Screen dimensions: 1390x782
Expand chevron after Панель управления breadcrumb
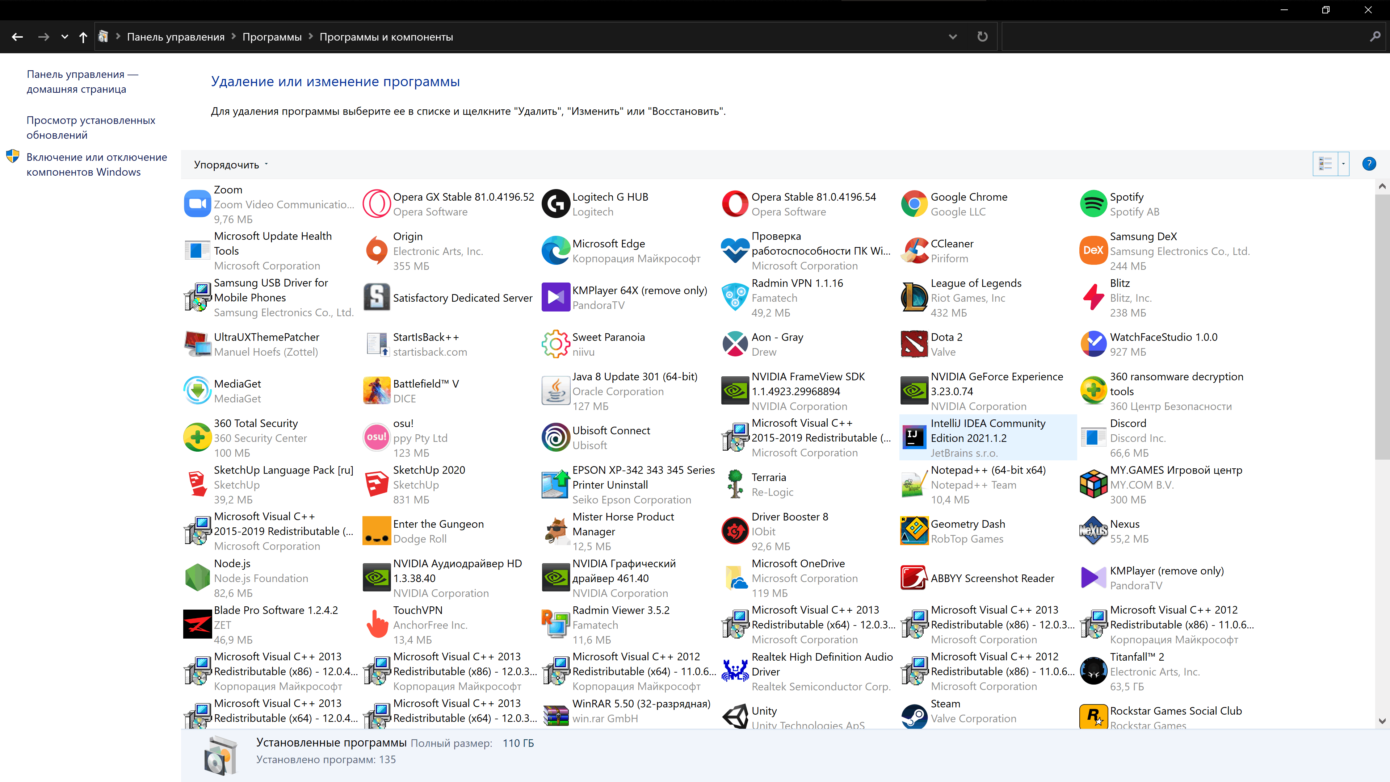(x=234, y=36)
